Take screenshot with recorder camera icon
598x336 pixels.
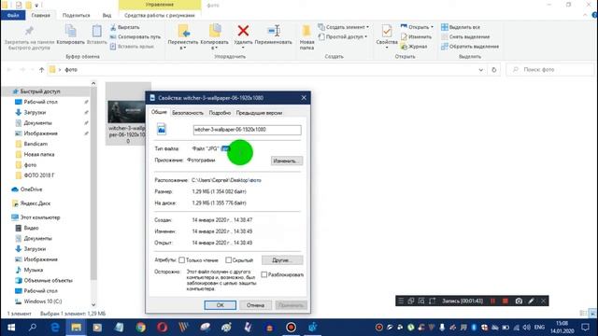pos(519,301)
